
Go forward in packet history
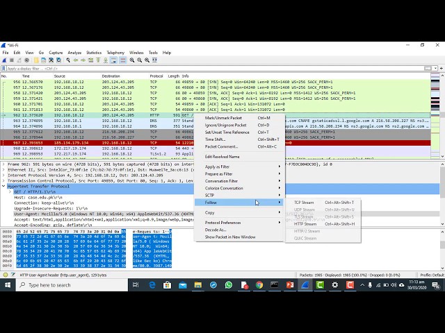[x=83, y=60]
